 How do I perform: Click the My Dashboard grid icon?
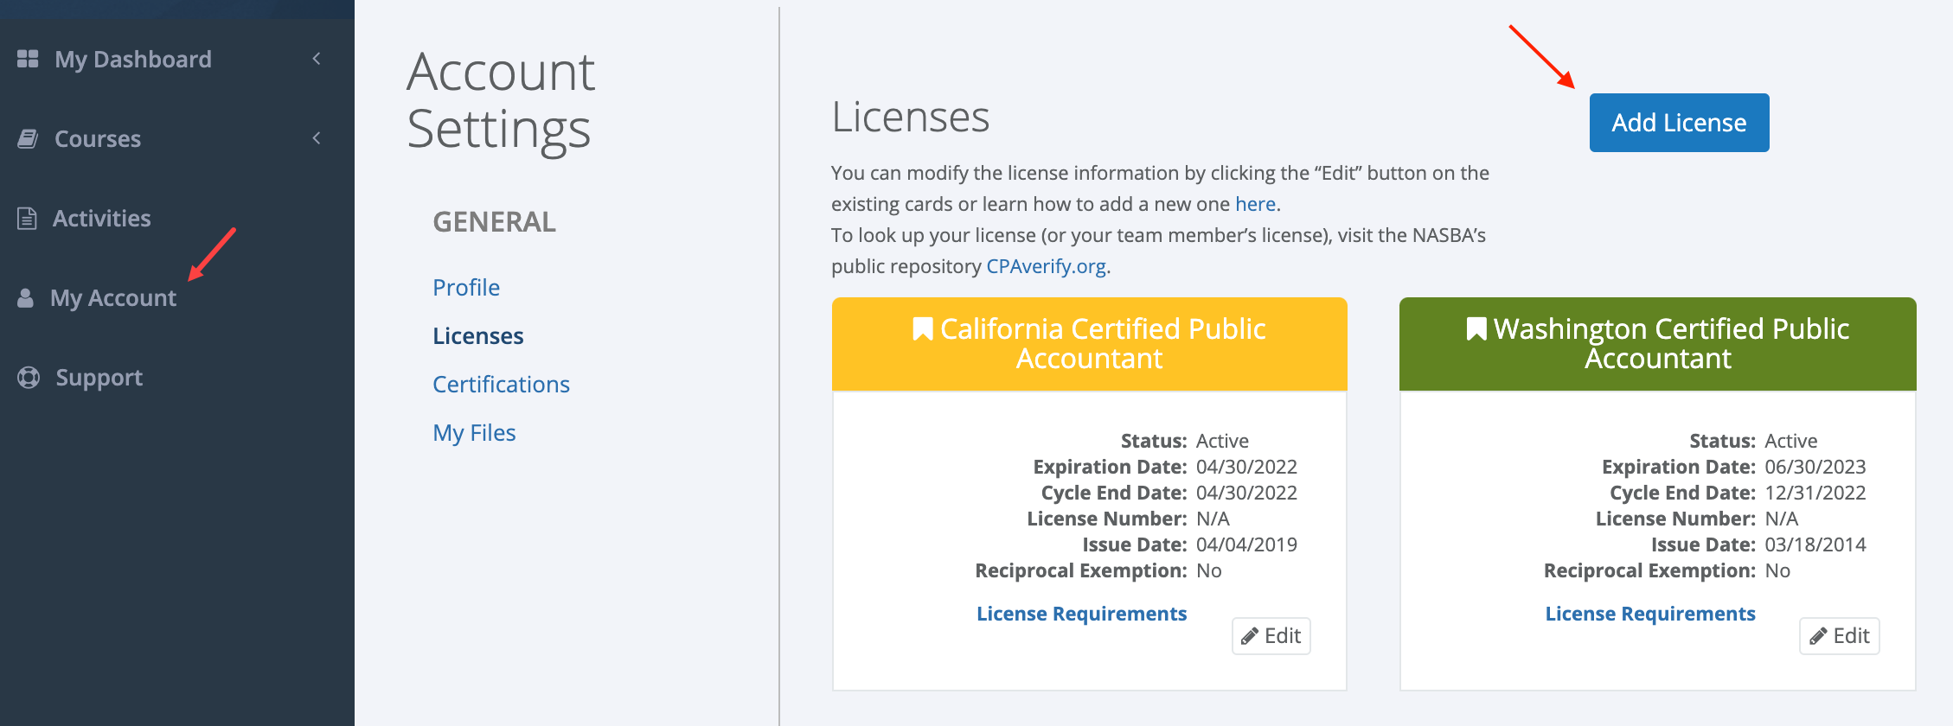28,59
